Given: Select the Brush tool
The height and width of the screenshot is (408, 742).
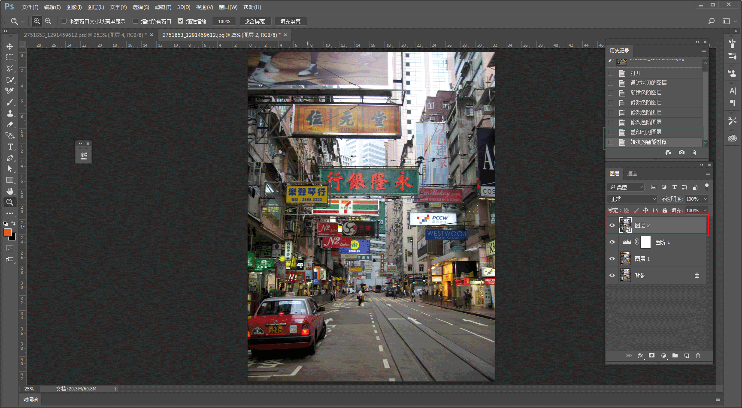Looking at the screenshot, I should pos(10,102).
